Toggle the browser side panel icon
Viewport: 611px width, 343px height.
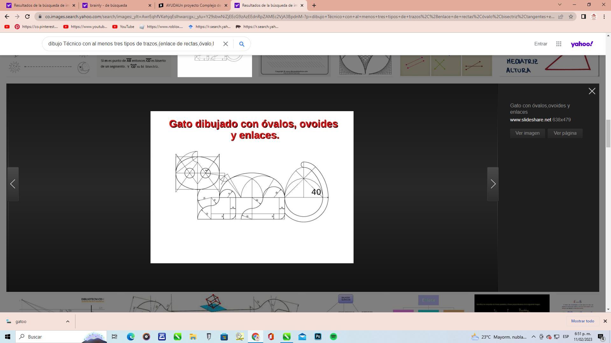coord(583,17)
